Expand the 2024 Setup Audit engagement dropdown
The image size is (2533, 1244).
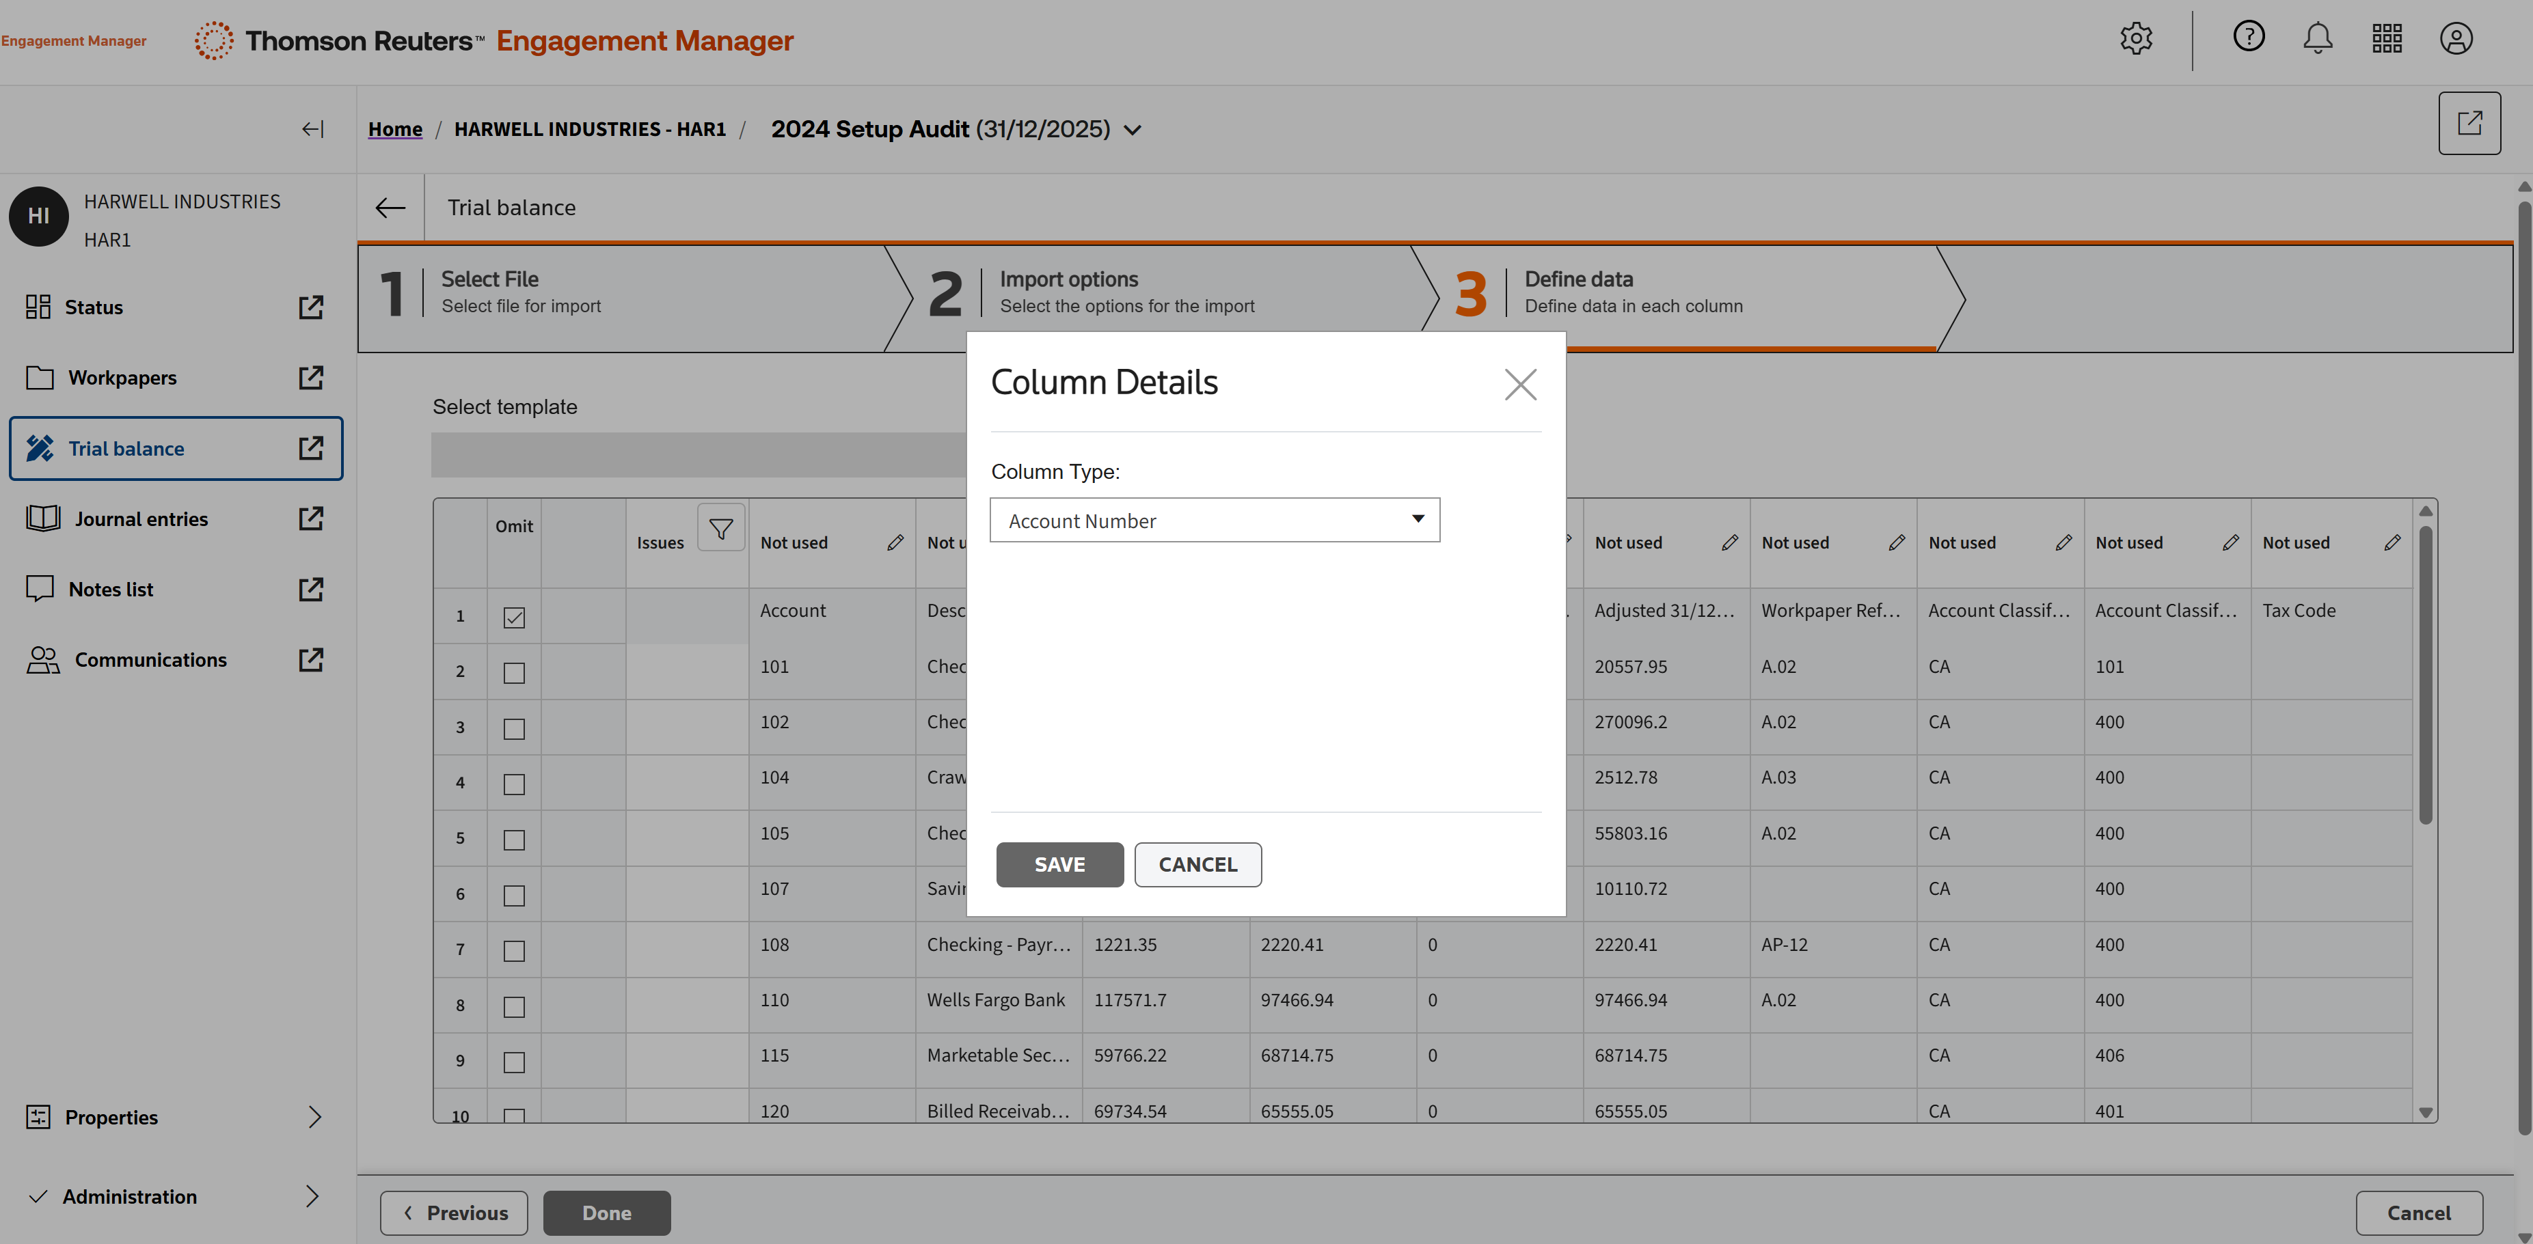click(1134, 130)
